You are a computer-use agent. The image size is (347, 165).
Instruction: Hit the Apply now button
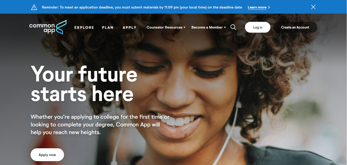[x=47, y=155]
